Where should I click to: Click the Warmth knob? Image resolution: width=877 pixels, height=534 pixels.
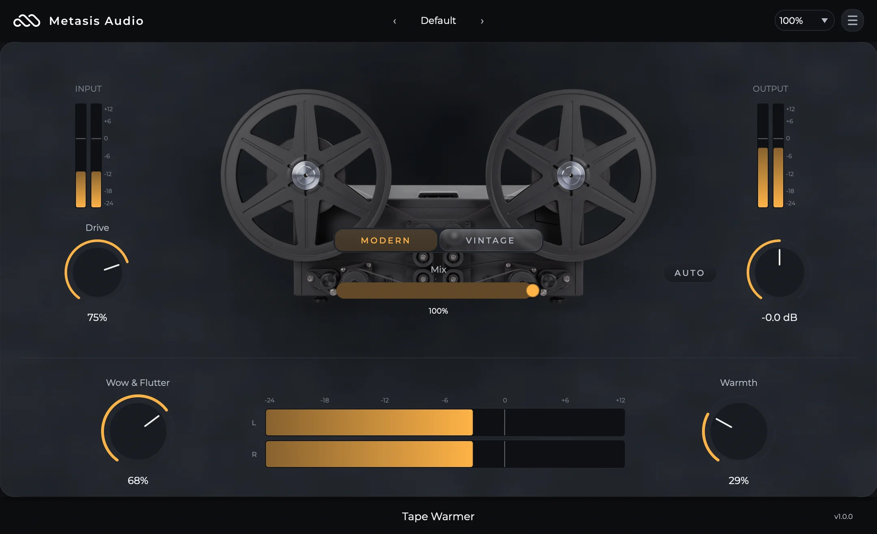pyautogui.click(x=739, y=431)
